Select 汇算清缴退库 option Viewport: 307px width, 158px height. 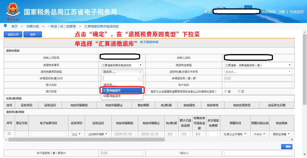[122, 90]
